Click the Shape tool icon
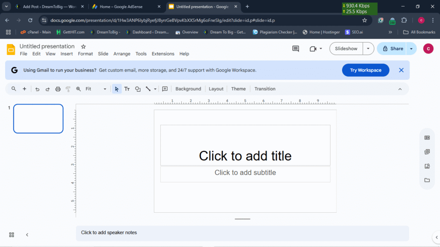The width and height of the screenshot is (440, 247). [x=138, y=89]
